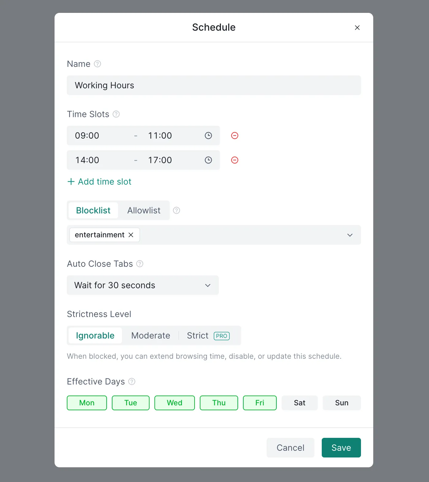
Task: Click the help icon next to Time Slots
Action: (x=116, y=114)
